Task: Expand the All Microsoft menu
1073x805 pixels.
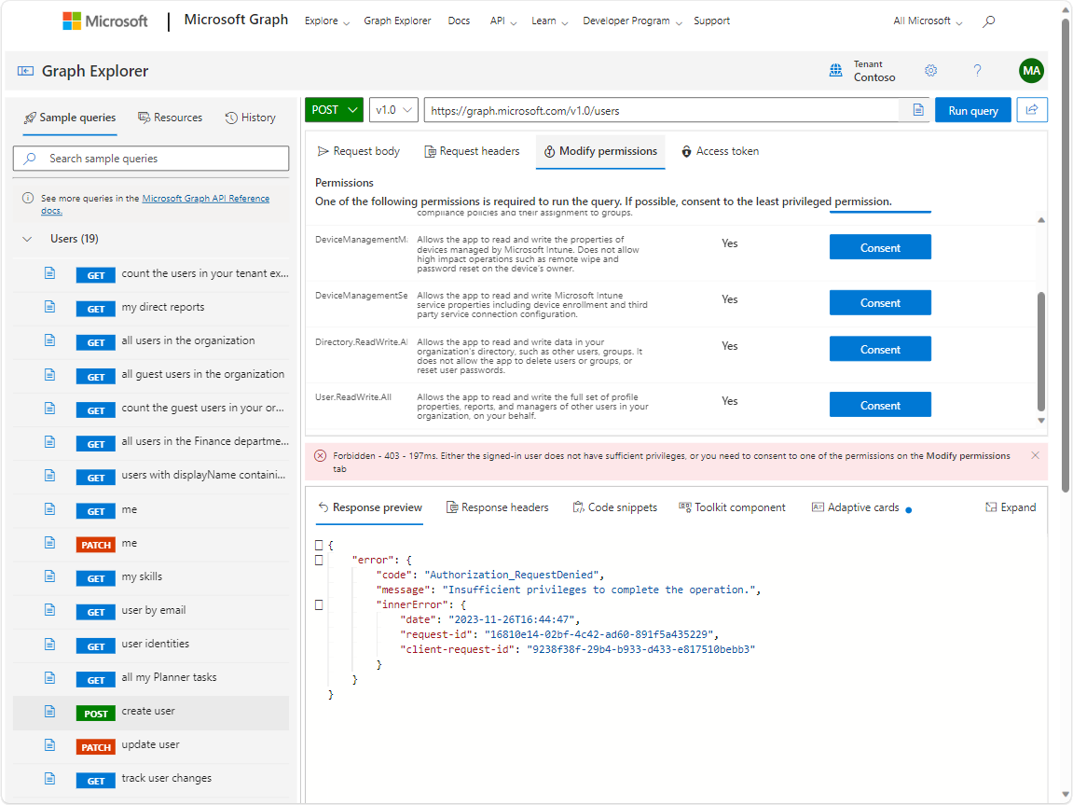Action: 928,21
